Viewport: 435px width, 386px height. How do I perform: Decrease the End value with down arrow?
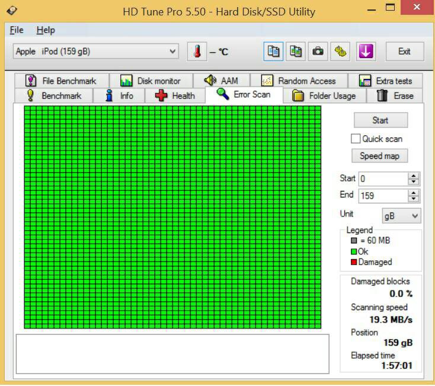pyautogui.click(x=414, y=199)
